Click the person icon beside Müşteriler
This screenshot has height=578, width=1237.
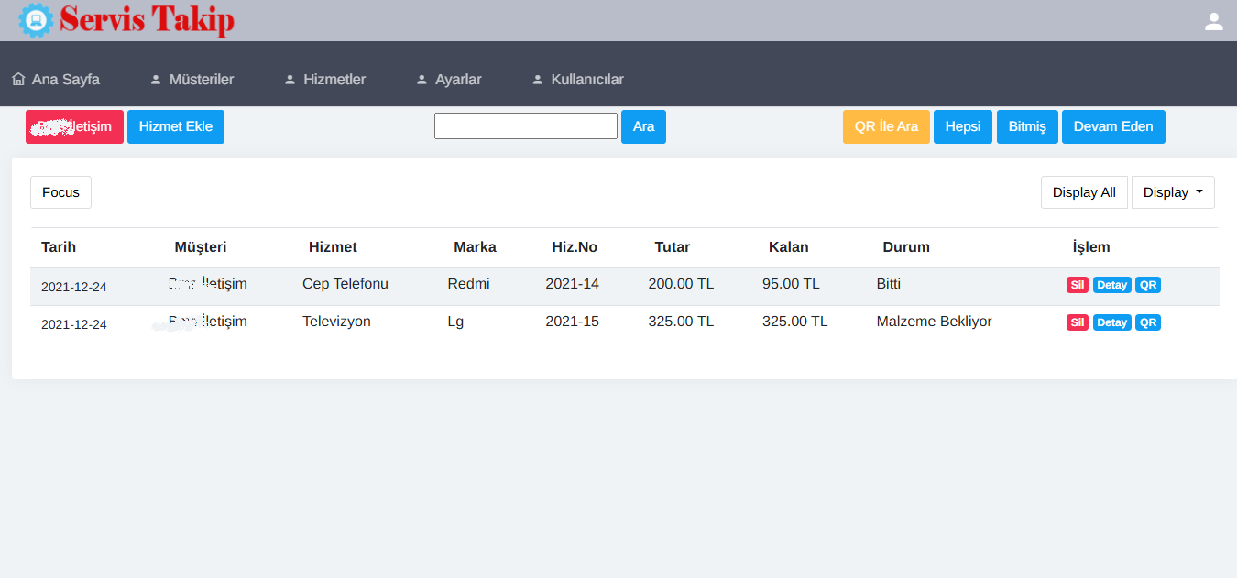click(x=156, y=80)
